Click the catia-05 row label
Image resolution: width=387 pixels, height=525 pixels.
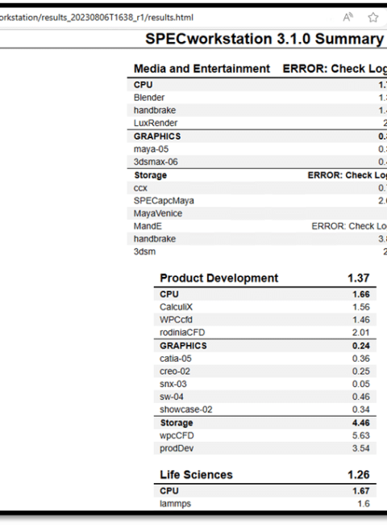tap(176, 359)
